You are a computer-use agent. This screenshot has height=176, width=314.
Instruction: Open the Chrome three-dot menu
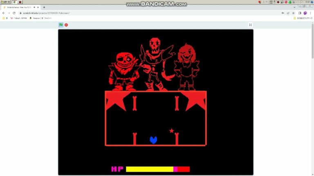point(310,13)
